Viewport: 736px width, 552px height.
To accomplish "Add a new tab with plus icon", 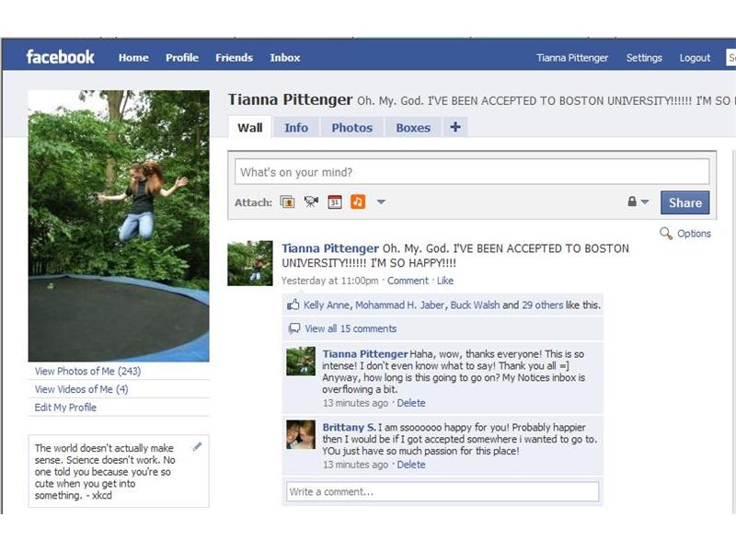I will (x=455, y=127).
